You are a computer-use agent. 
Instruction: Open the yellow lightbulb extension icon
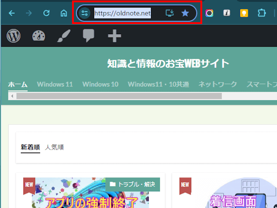[x=244, y=13]
